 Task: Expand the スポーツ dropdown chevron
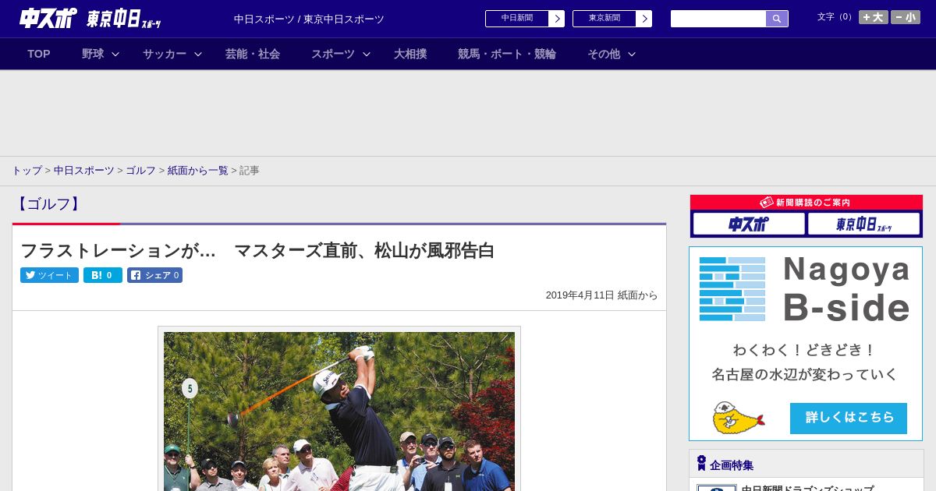[367, 54]
